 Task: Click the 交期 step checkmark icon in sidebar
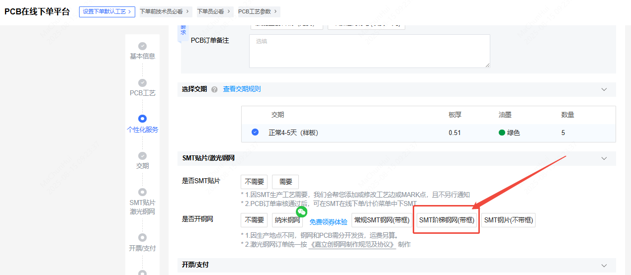click(142, 156)
